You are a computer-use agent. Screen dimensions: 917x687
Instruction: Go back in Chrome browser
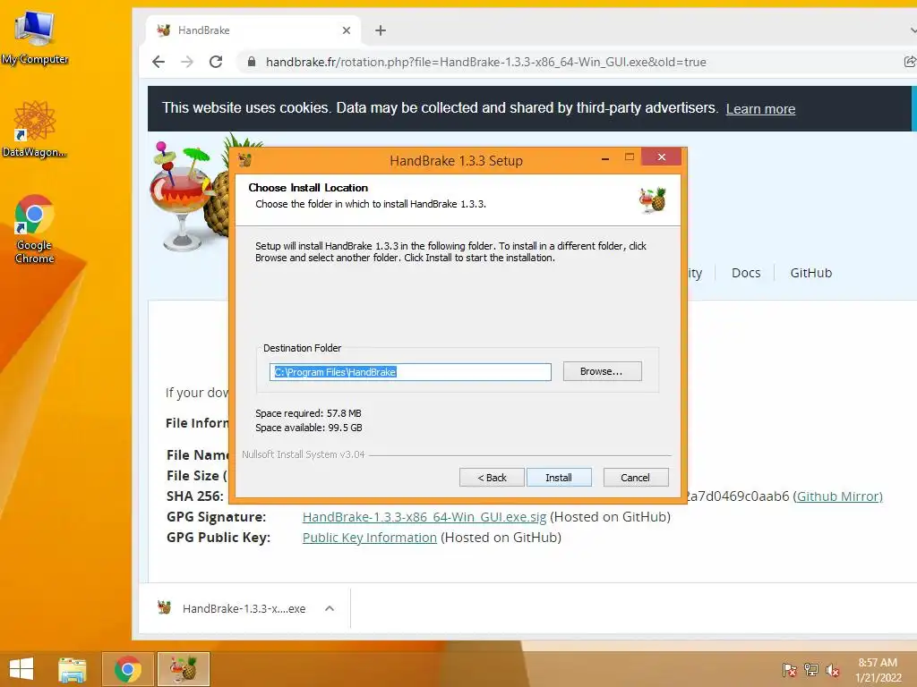coord(159,62)
